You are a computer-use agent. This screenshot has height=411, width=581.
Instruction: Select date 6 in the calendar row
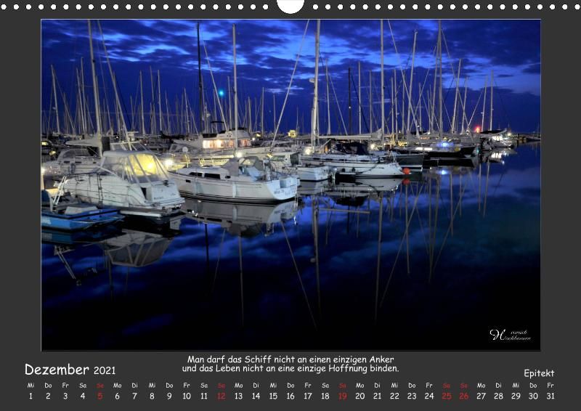point(118,396)
